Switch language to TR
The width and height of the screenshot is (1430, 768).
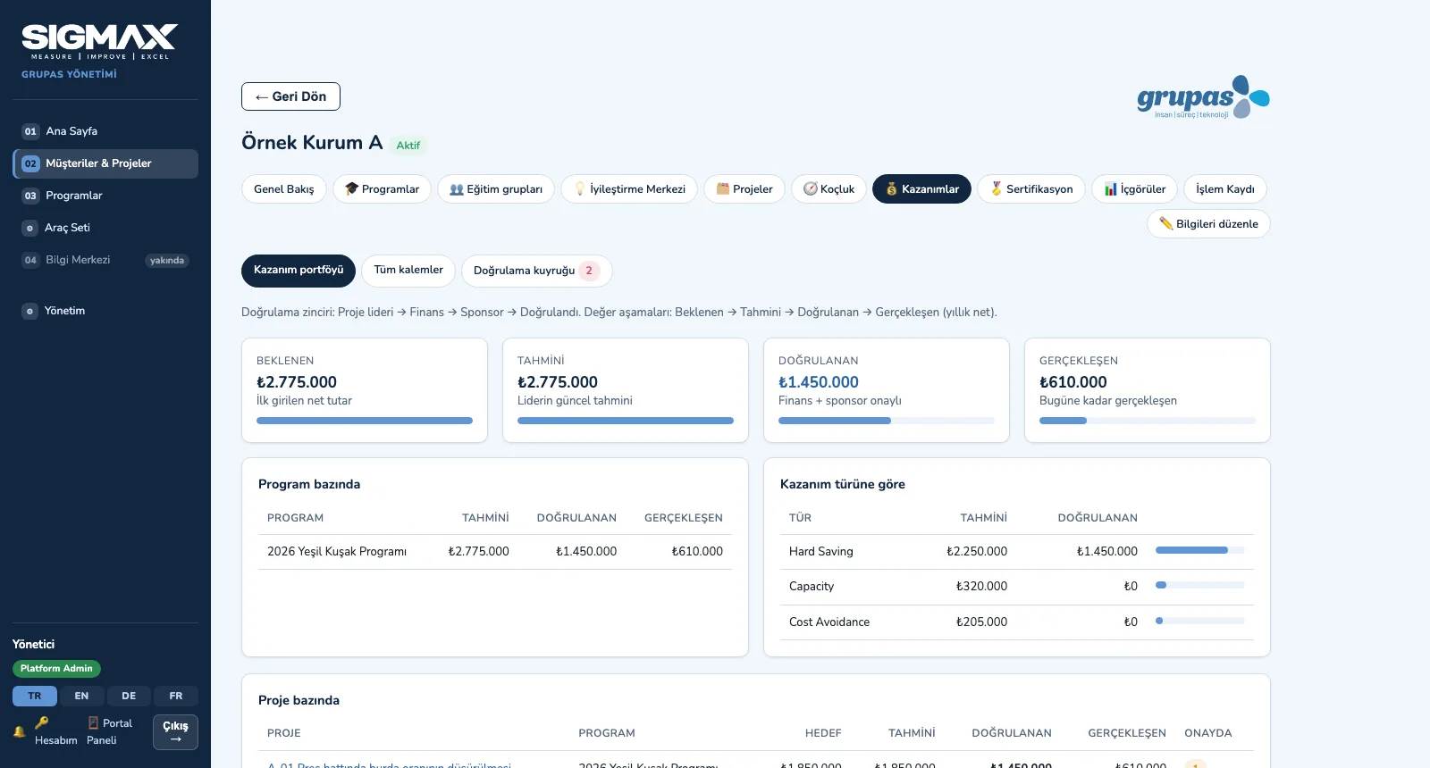(35, 696)
